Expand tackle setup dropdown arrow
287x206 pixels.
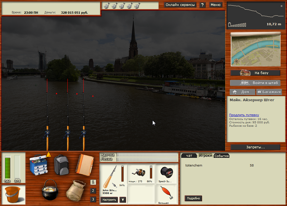[123, 200]
